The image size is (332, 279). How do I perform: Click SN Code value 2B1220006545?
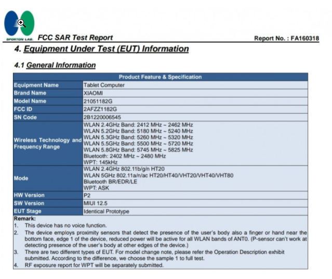click(x=102, y=117)
